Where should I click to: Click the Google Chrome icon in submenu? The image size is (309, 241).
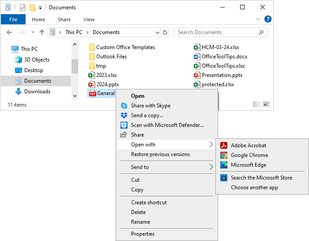[x=224, y=155]
